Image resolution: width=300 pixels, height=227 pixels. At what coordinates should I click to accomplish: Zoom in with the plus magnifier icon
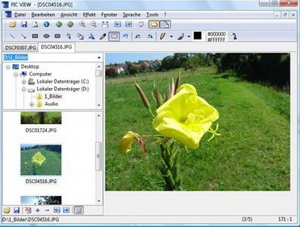coord(82,25)
